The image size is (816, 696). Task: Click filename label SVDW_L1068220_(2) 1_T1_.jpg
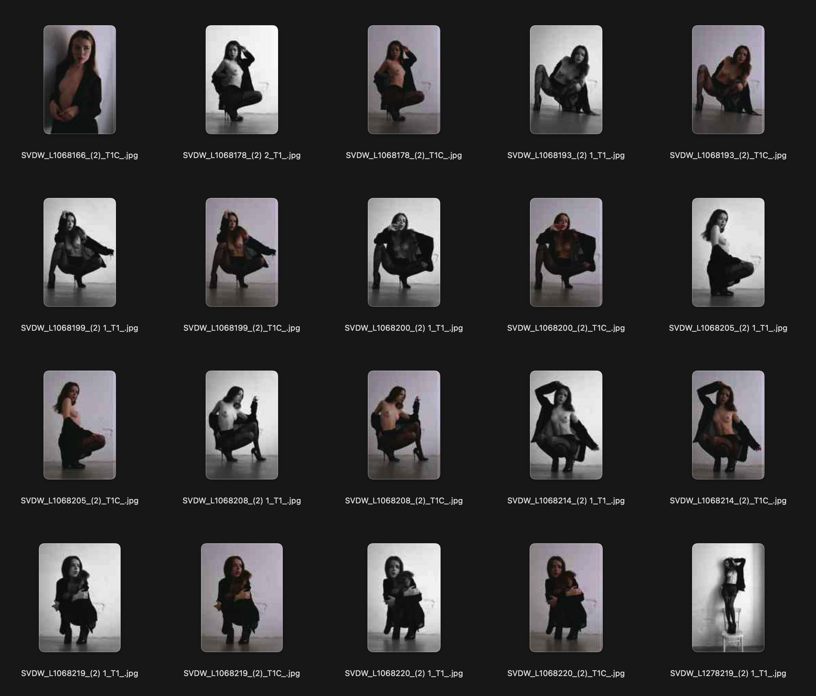point(404,673)
